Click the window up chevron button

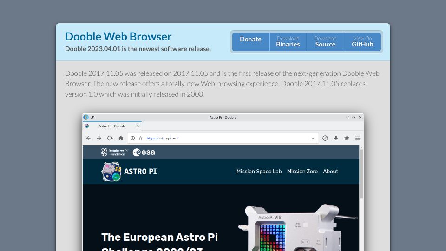(x=354, y=117)
